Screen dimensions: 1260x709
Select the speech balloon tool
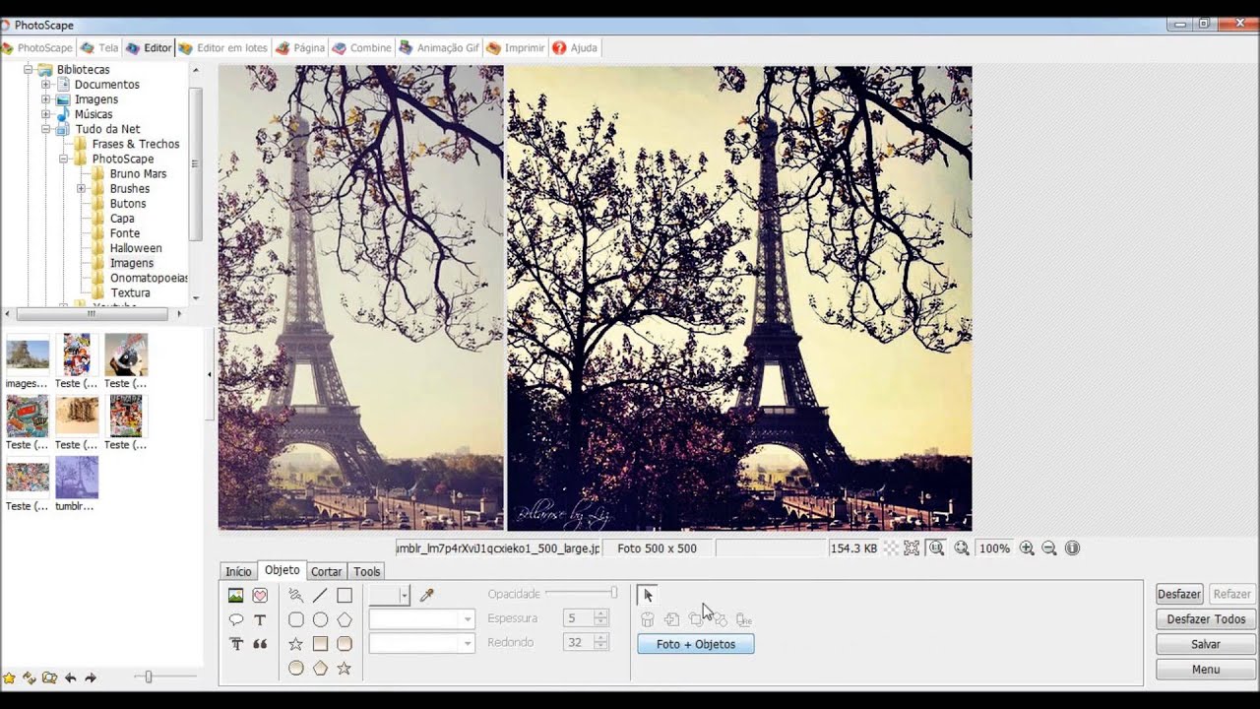point(235,620)
